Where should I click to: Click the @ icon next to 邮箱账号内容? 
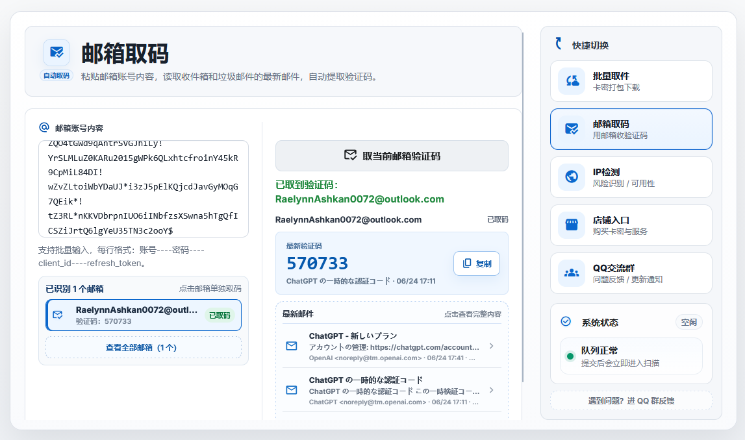[x=44, y=127]
